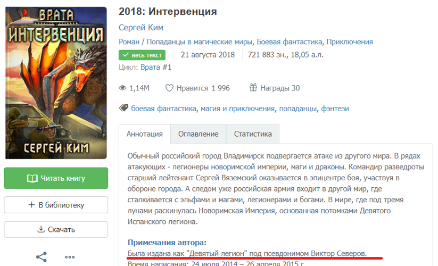Click genre link Попаданцы в магические миры
438x266 pixels.
coord(200,42)
